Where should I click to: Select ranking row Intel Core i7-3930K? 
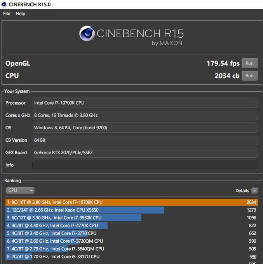click(132, 218)
